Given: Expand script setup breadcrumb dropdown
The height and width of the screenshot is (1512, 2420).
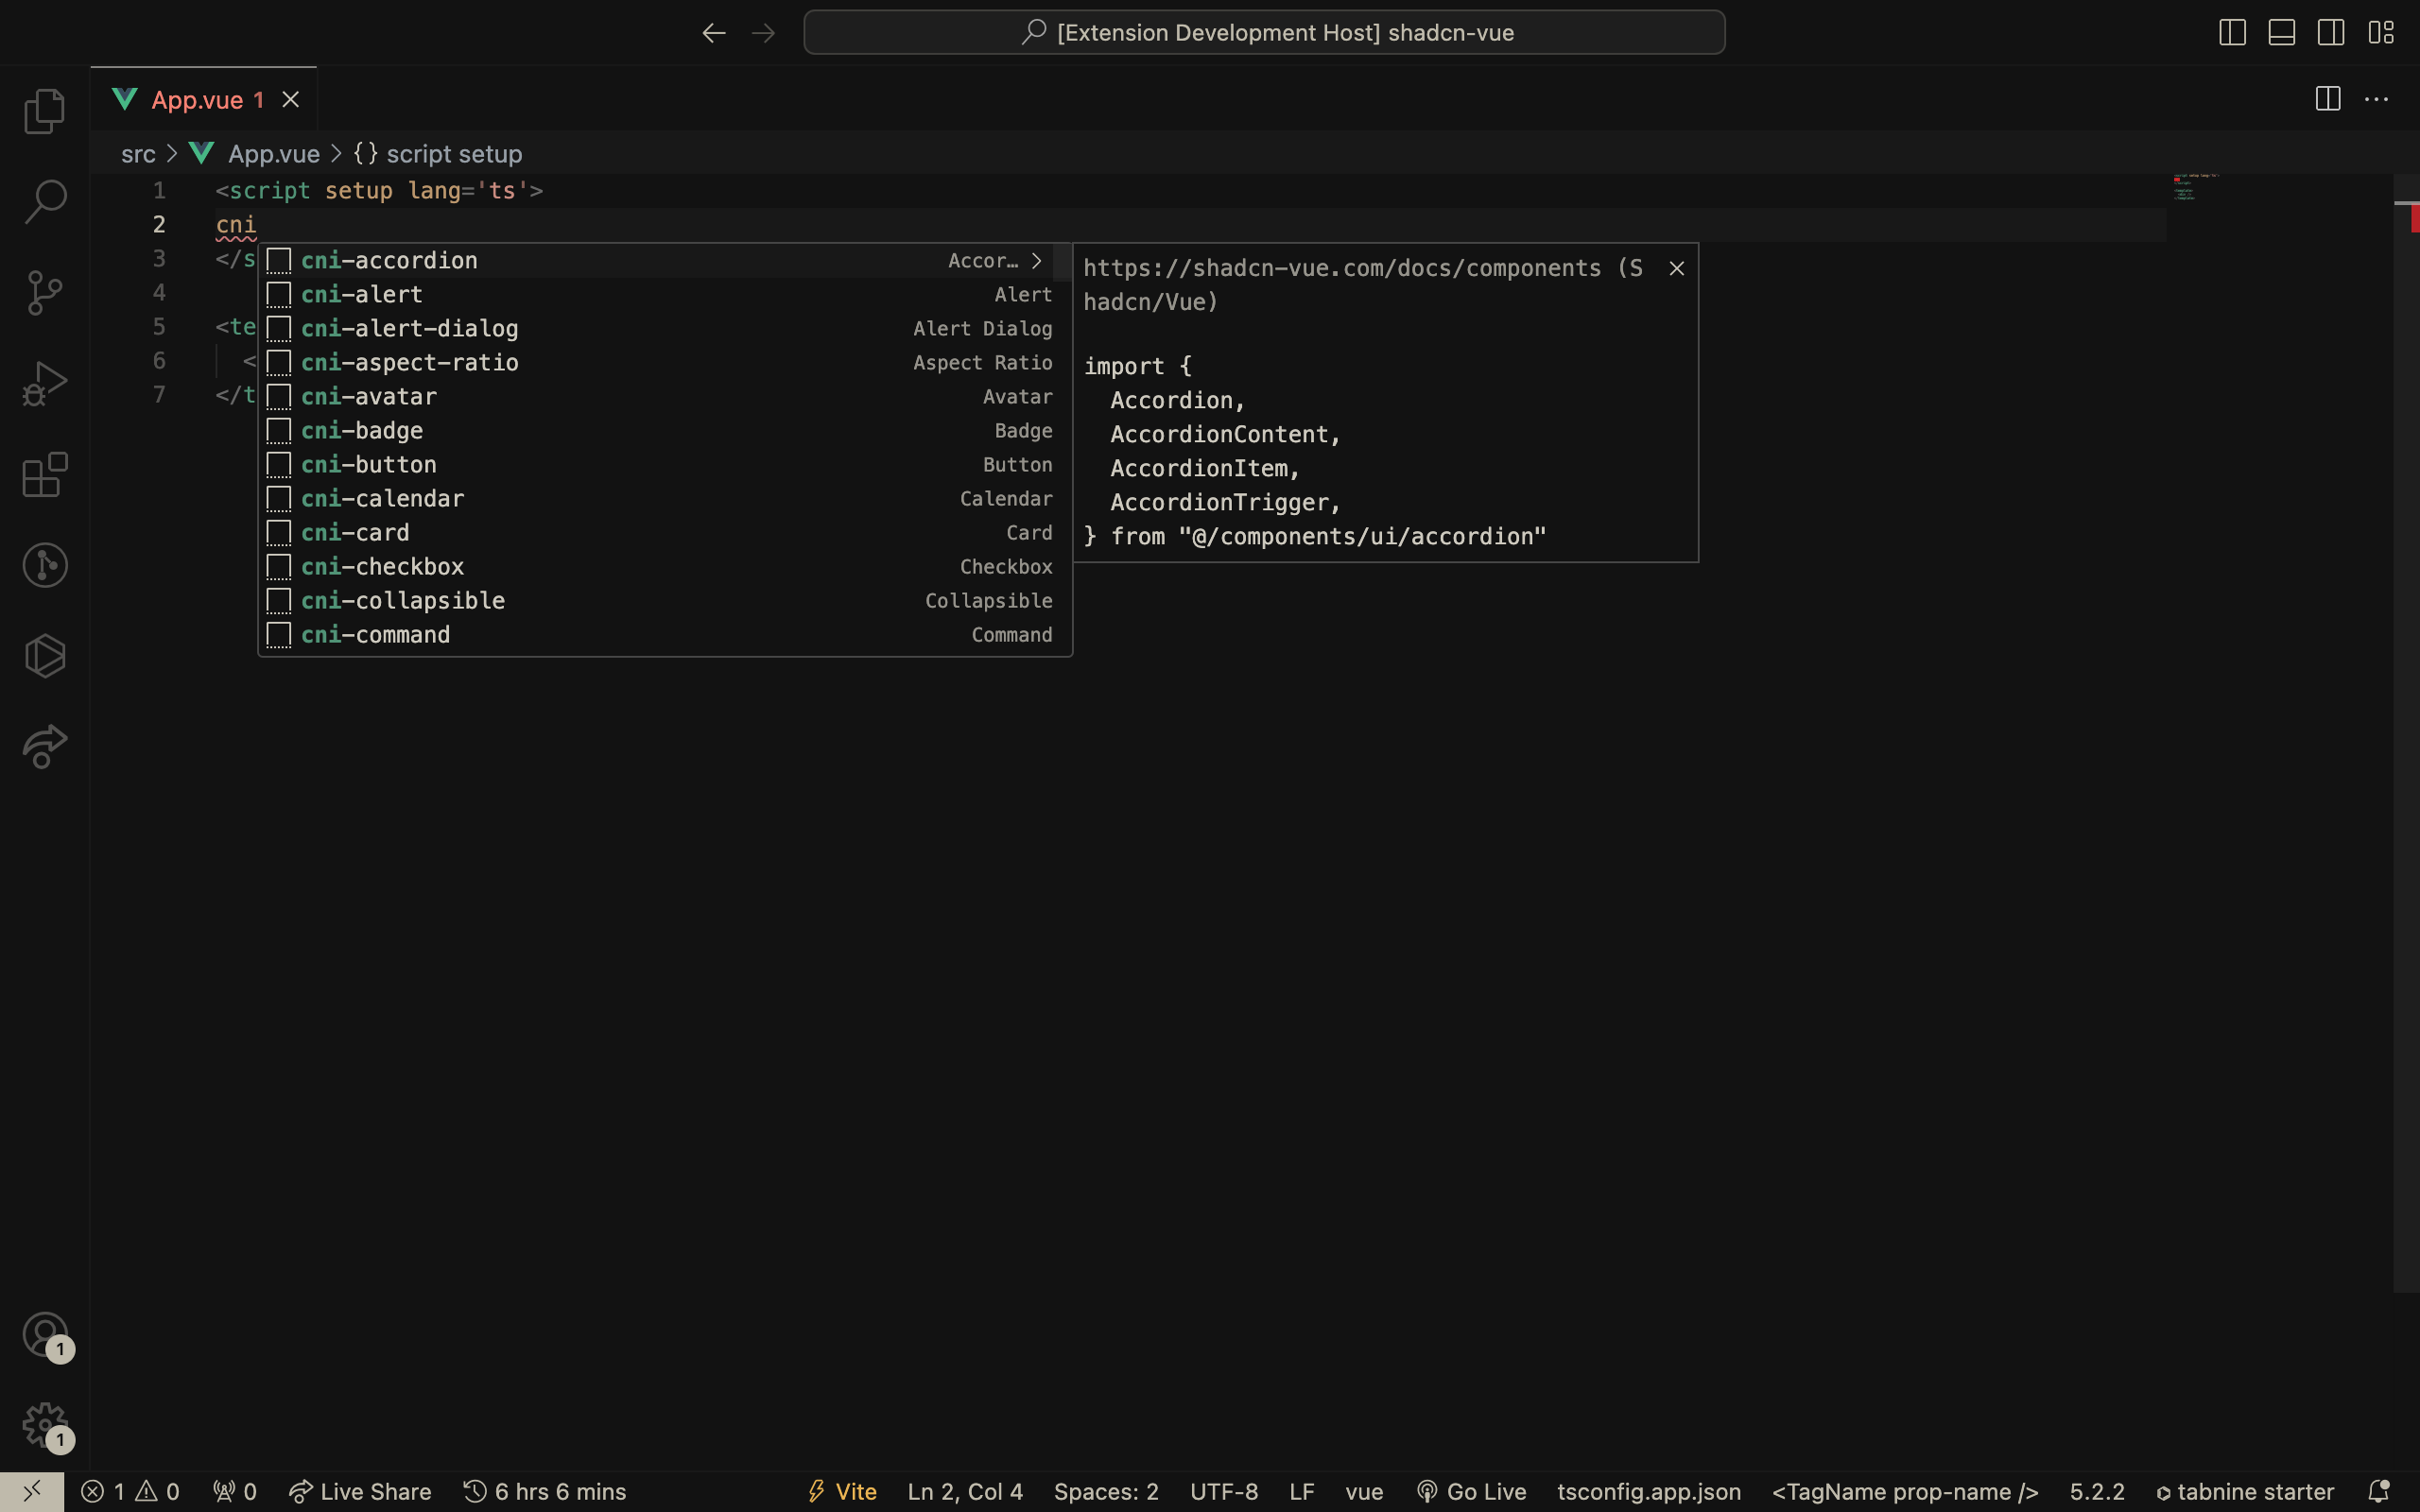Looking at the screenshot, I should 438,154.
